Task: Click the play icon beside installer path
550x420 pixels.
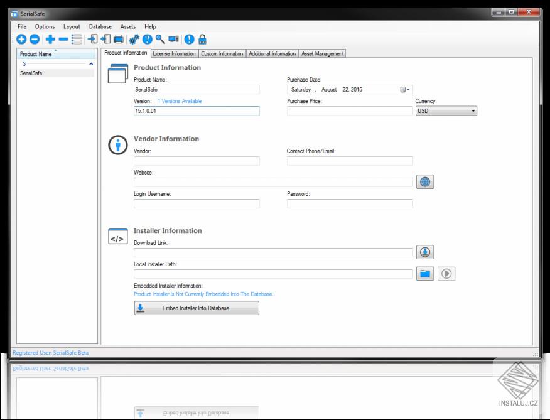Action: click(446, 274)
